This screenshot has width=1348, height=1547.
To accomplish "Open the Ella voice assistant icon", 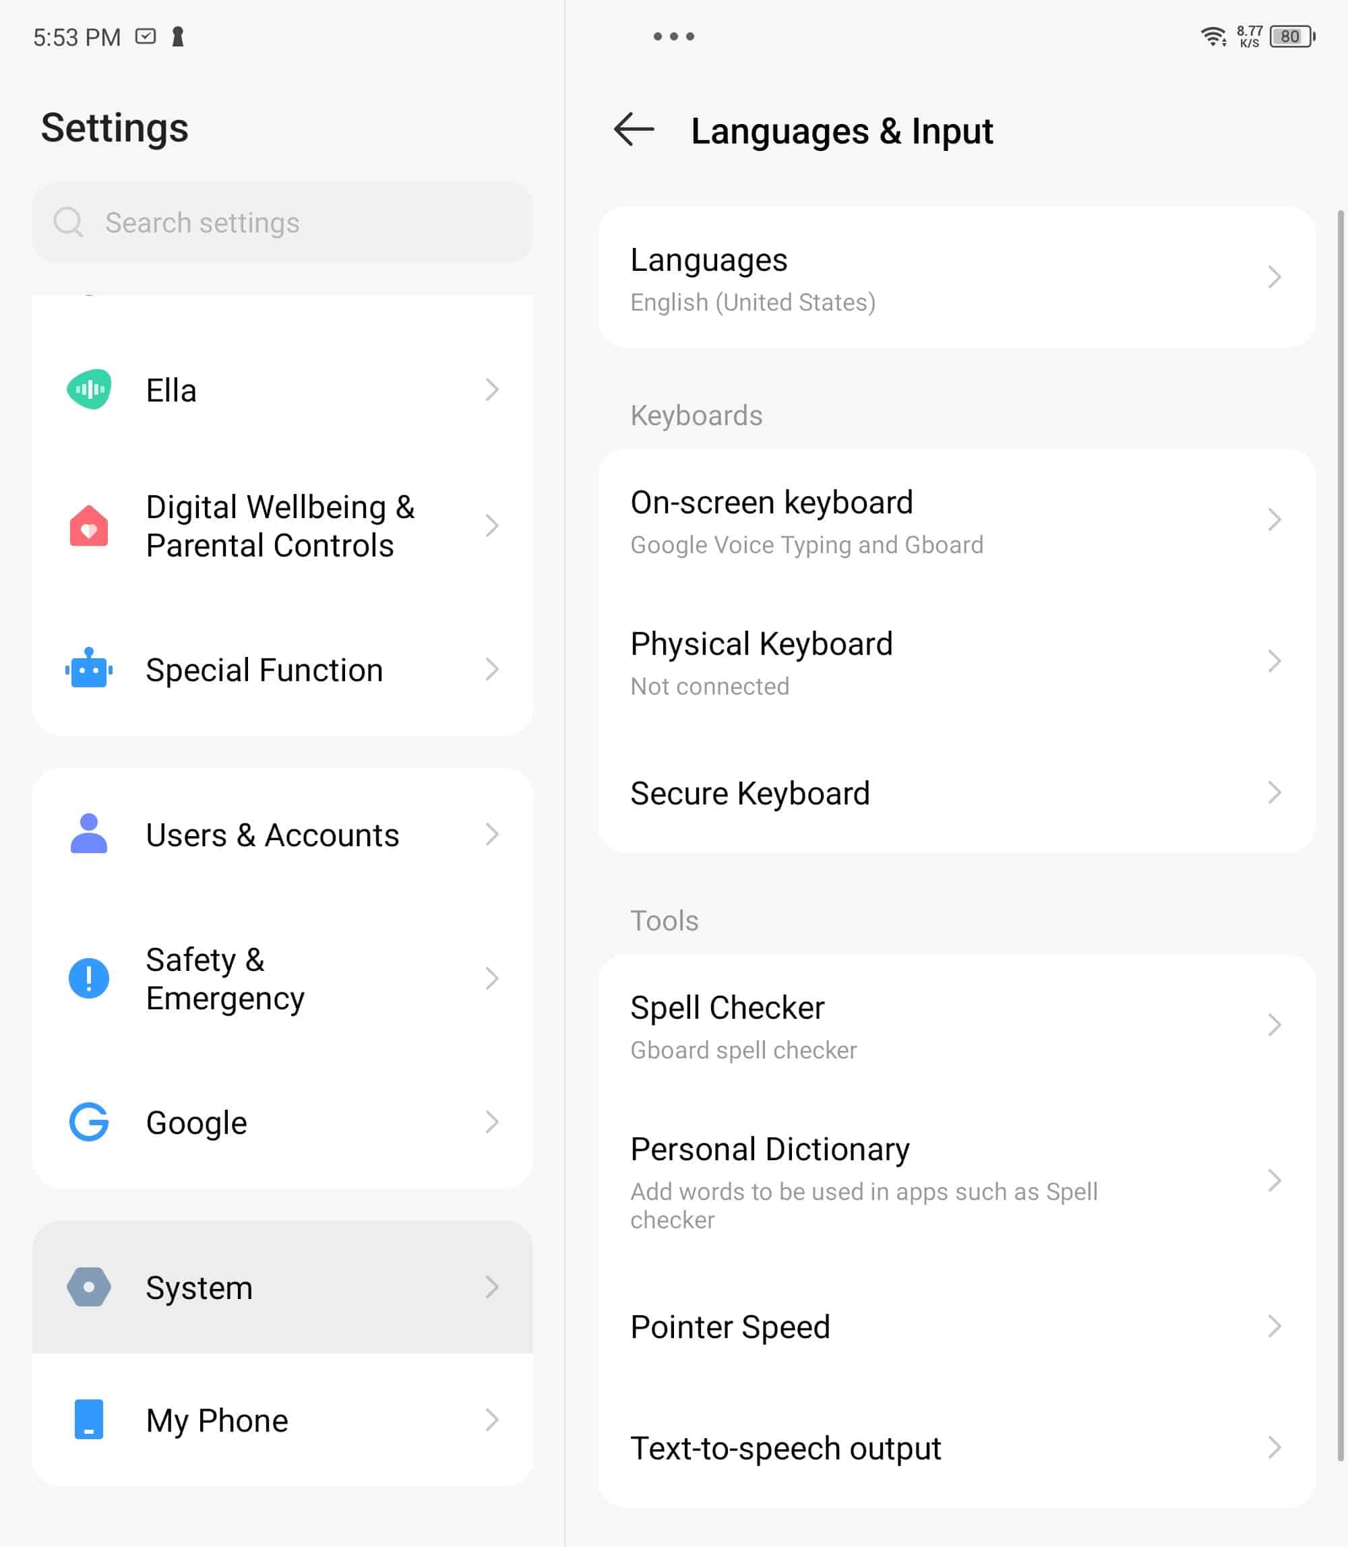I will (x=89, y=389).
